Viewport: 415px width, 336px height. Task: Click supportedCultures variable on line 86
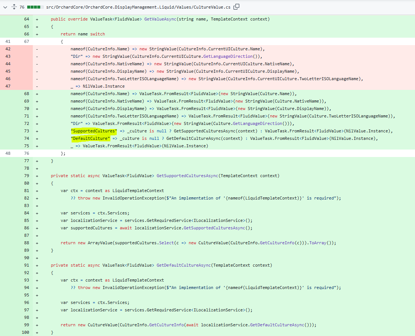point(91,228)
